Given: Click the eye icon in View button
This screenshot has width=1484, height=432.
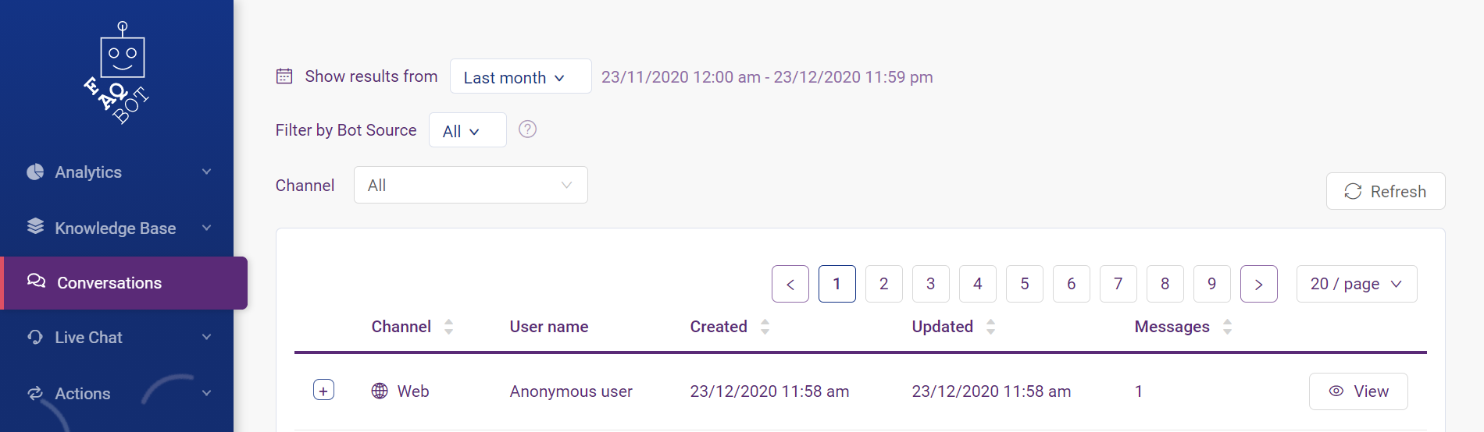Looking at the screenshot, I should tap(1336, 391).
